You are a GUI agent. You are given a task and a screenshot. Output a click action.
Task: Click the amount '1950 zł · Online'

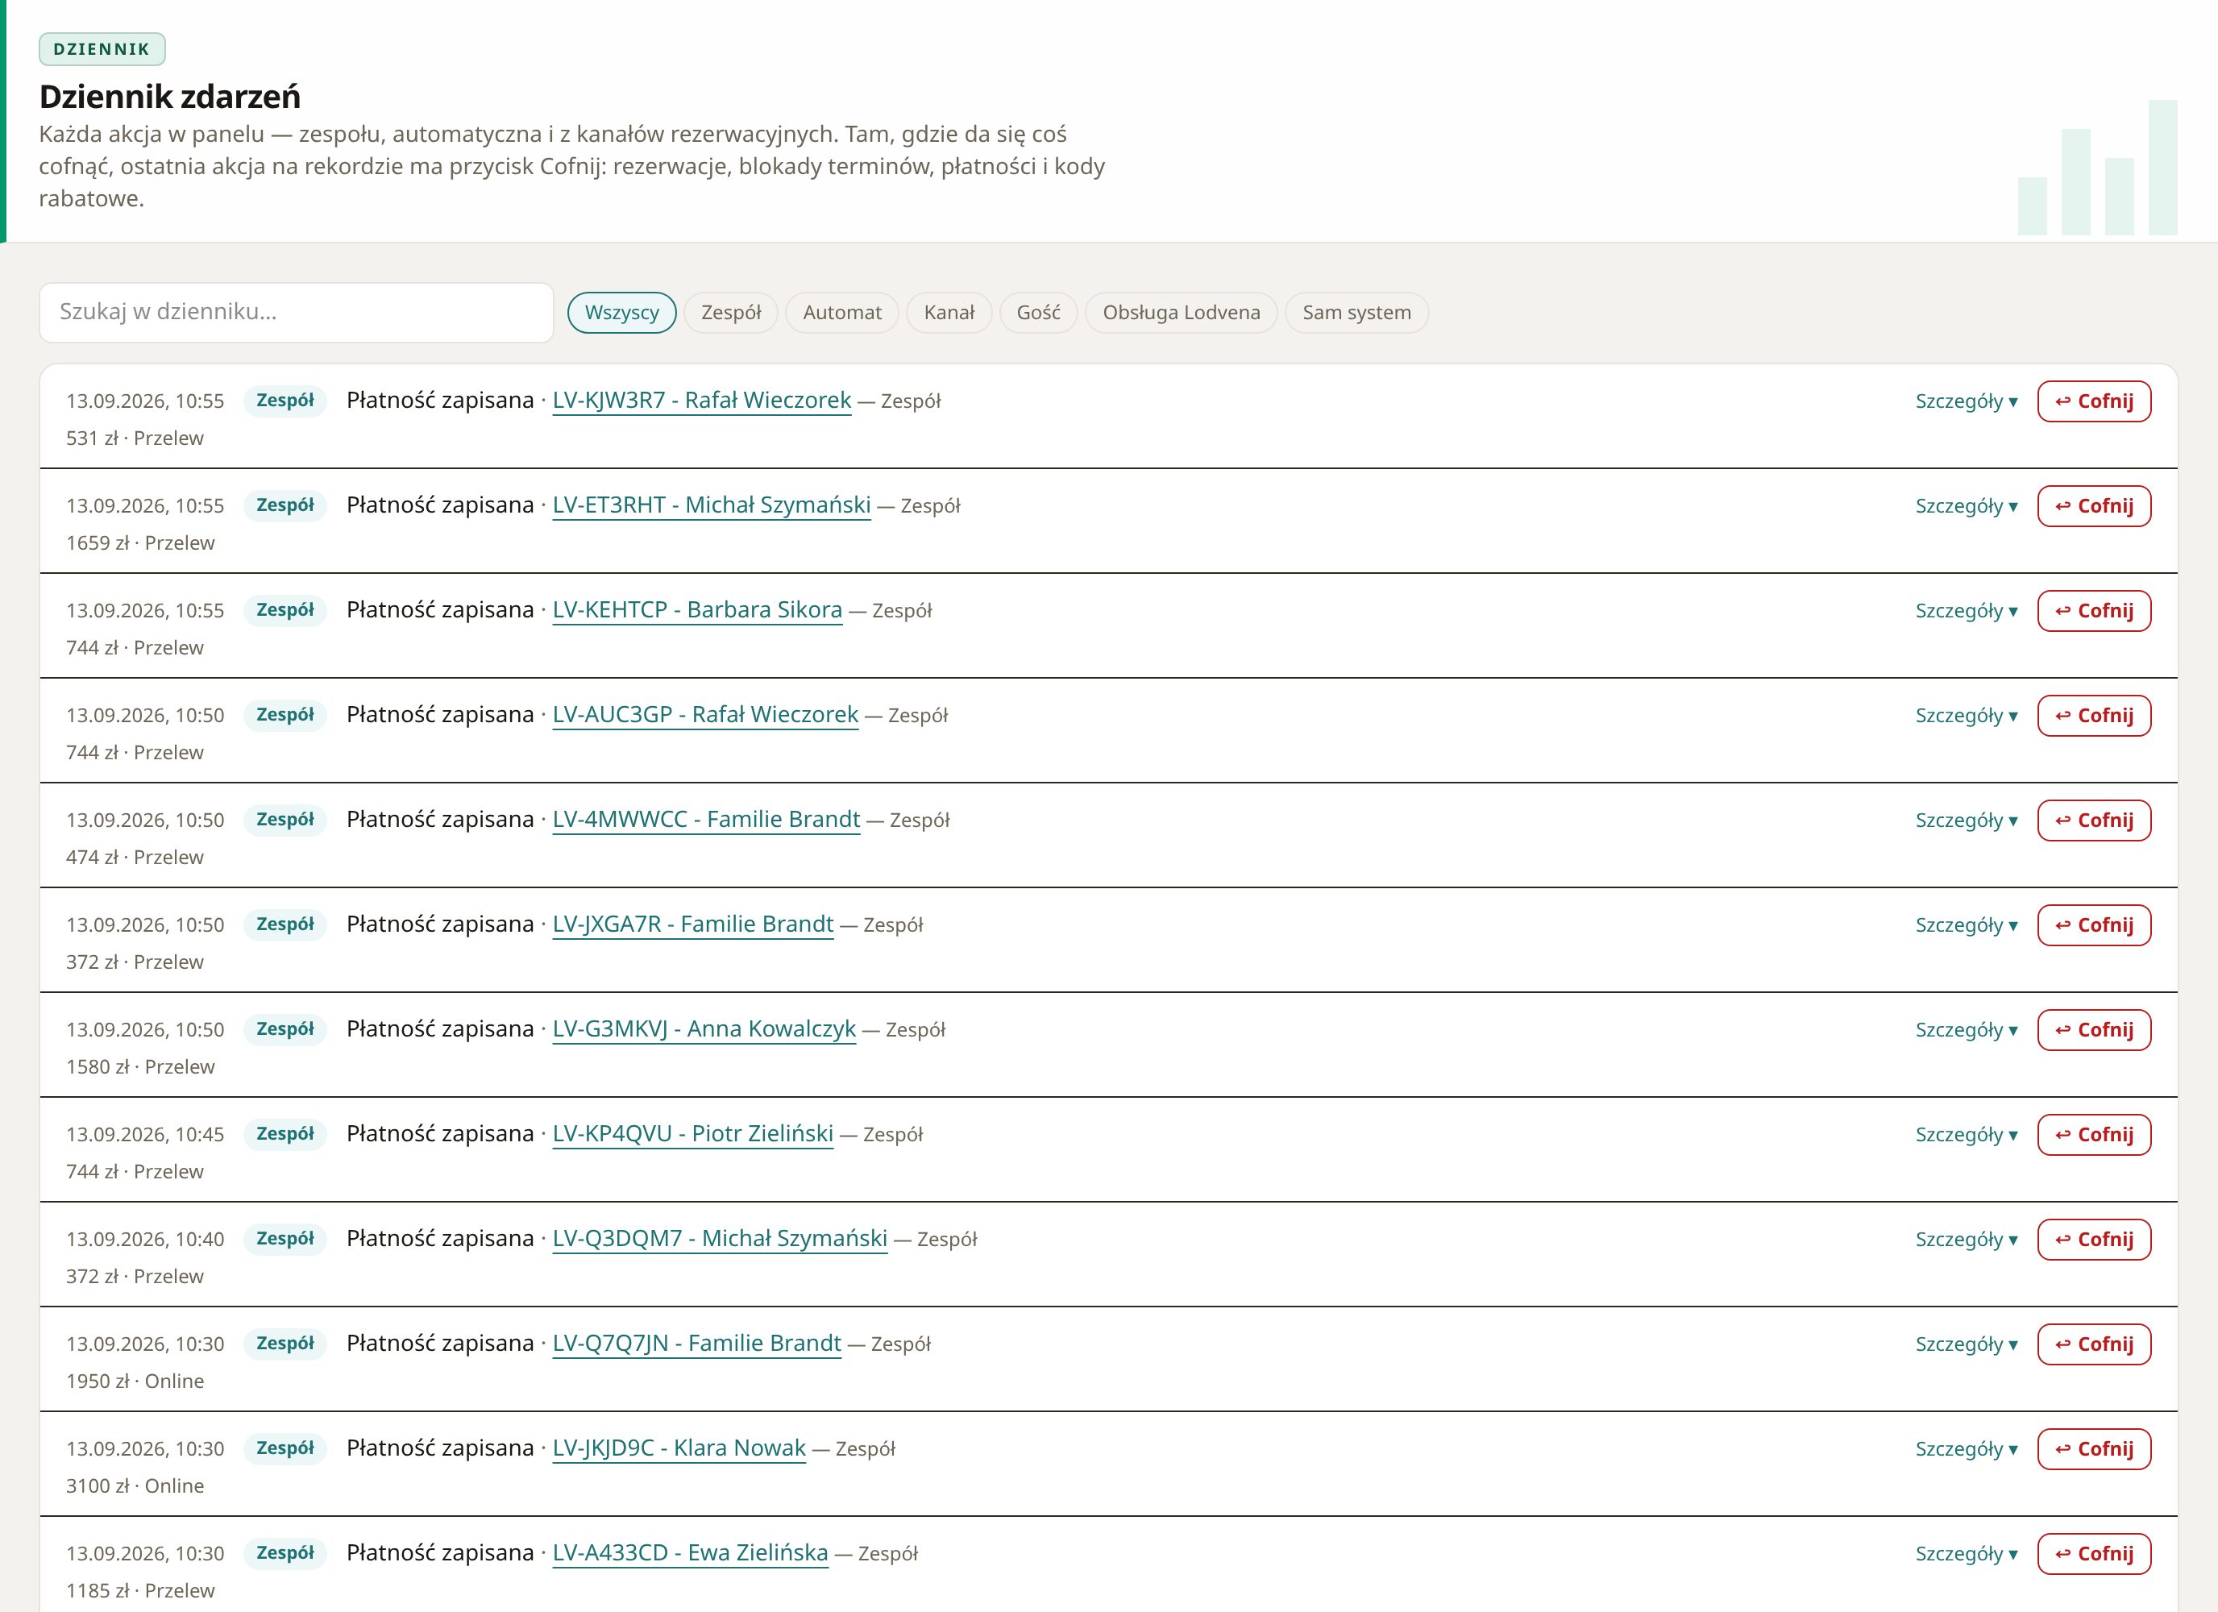click(135, 1380)
